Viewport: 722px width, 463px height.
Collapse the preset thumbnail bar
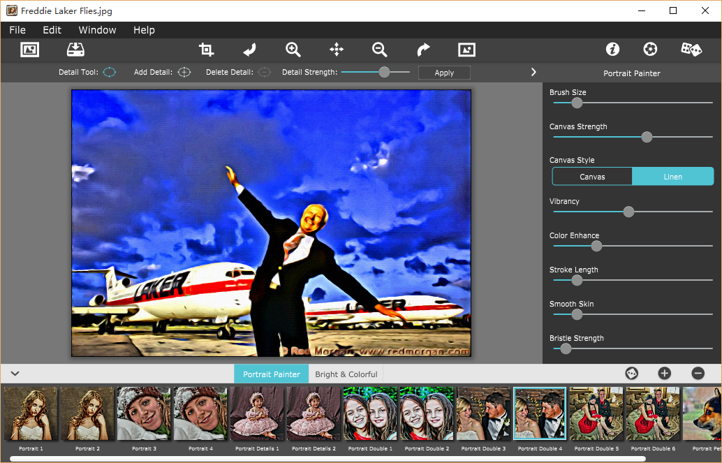coord(15,373)
